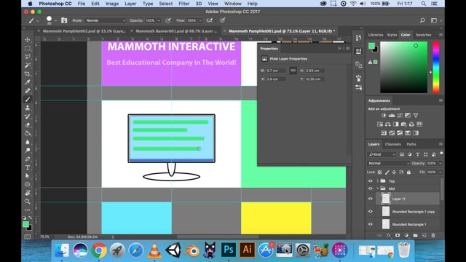Select the Dodge tool
This screenshot has height=262, width=466.
pyautogui.click(x=28, y=151)
